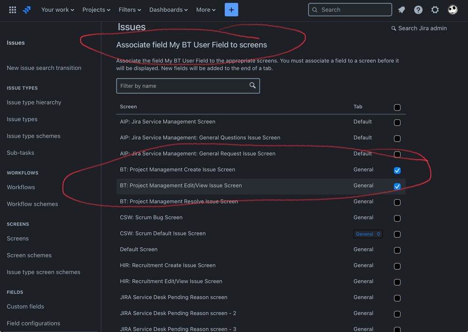This screenshot has height=332, width=468.
Task: Expand the More menu
Action: [206, 10]
